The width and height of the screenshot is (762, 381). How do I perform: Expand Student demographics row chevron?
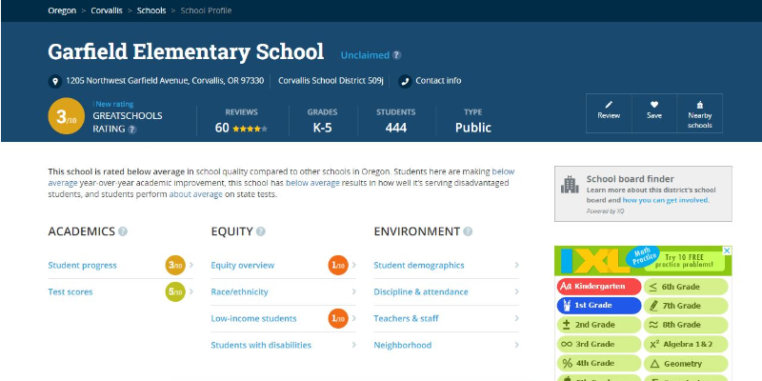tap(516, 266)
